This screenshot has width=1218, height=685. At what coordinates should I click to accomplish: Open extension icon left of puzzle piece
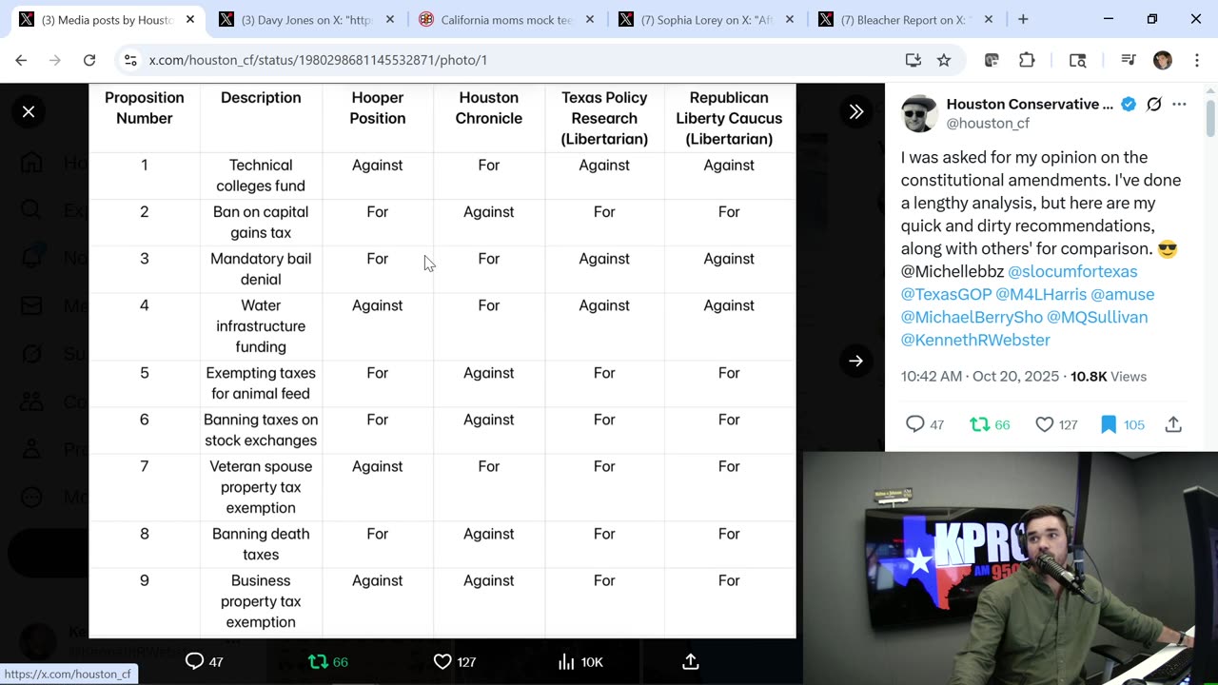992,60
